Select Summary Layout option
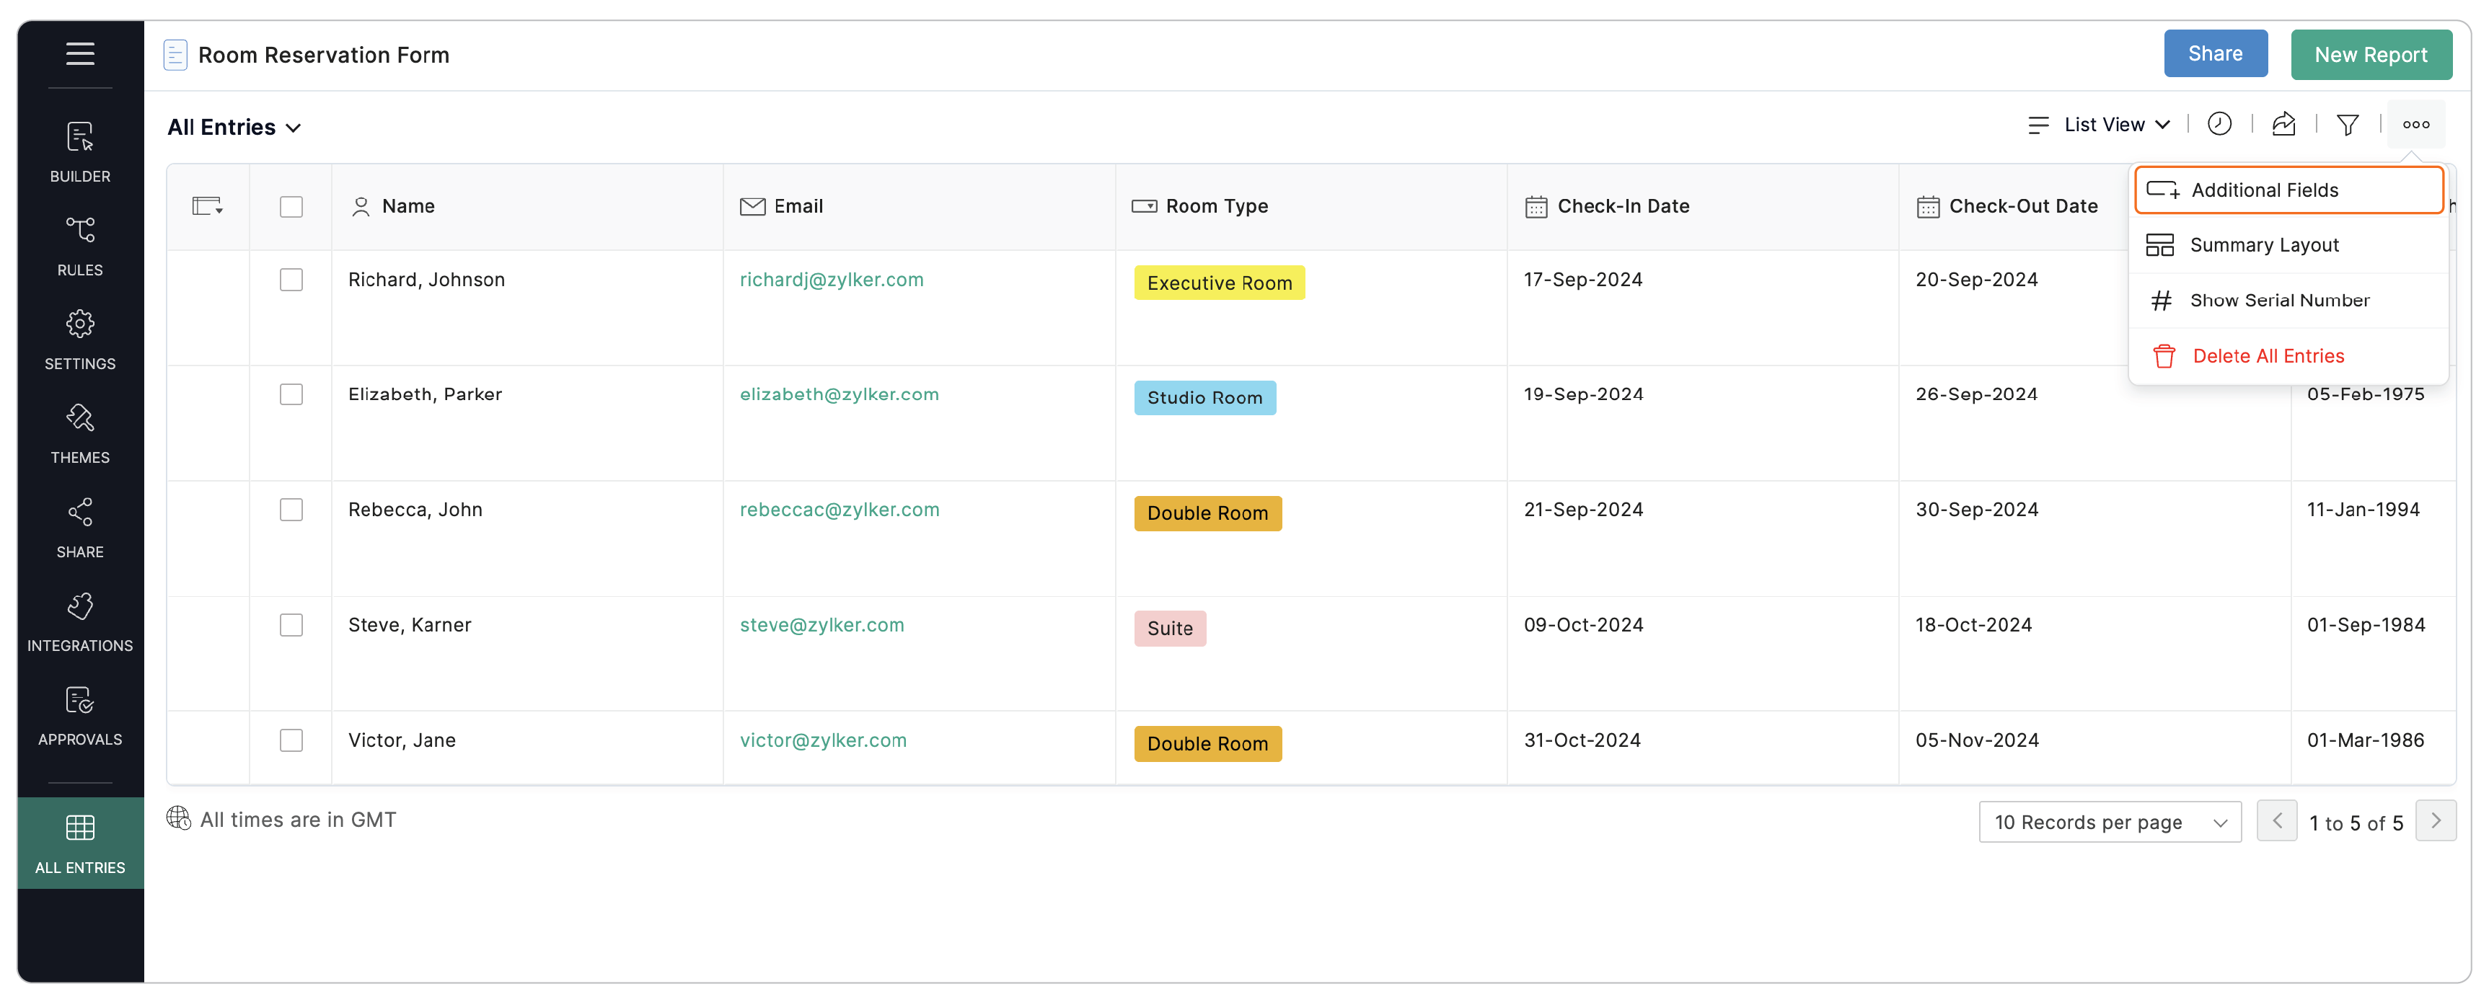Screen dimensions: 2489x997 tap(2264, 244)
